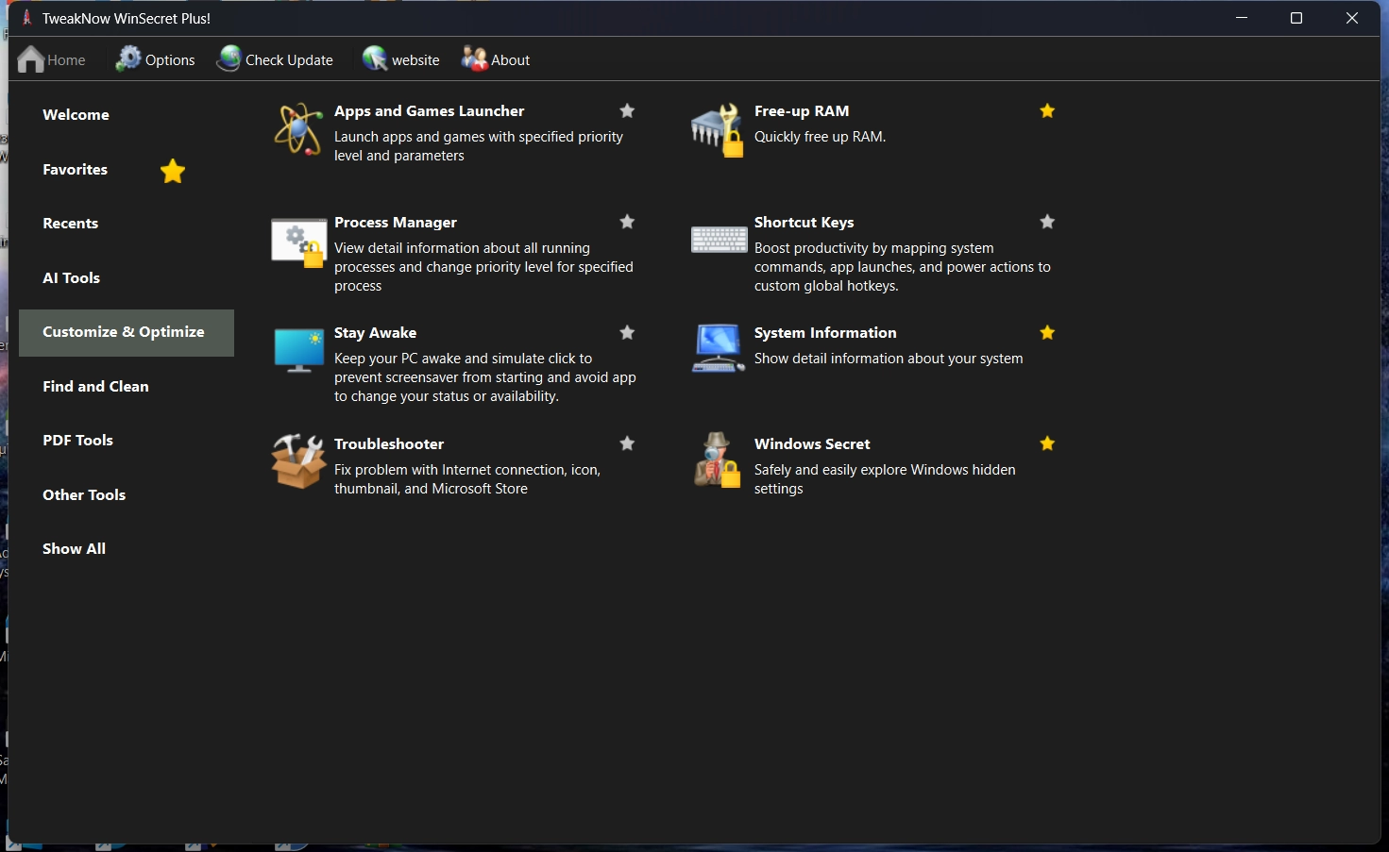The width and height of the screenshot is (1389, 852).
Task: Click the yellow star next to Favorites
Action: 173,171
